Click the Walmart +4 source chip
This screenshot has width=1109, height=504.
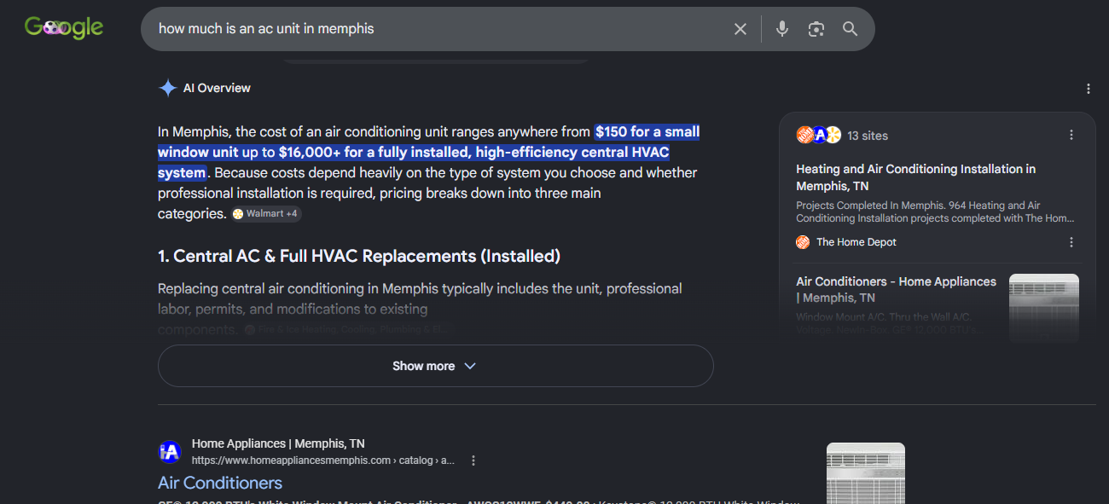265,213
